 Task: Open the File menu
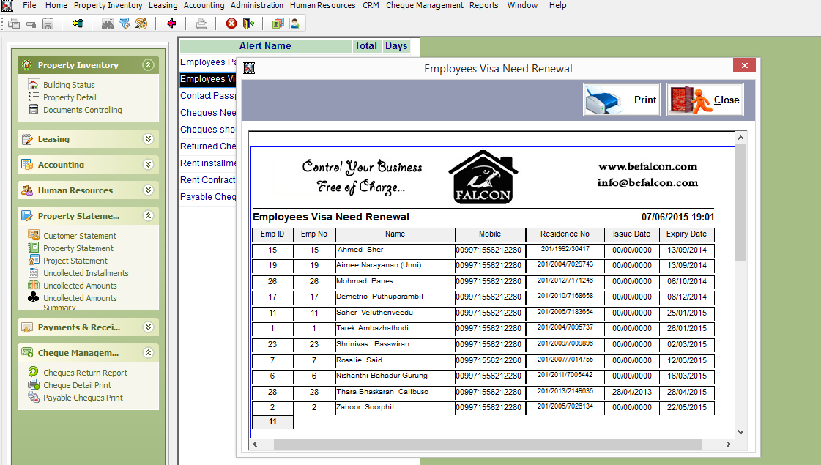[29, 5]
